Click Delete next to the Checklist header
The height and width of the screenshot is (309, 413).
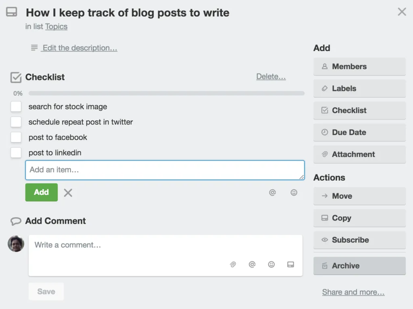(x=271, y=77)
